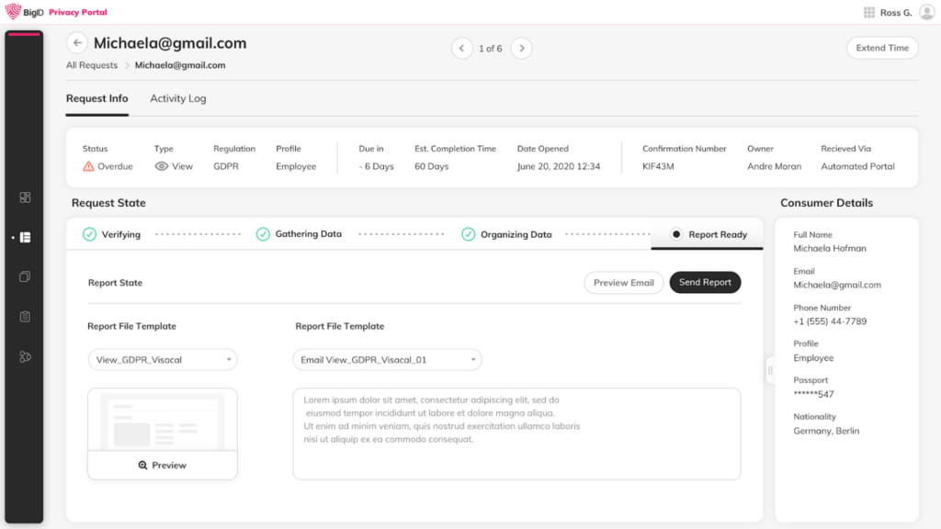Open the apps grid icon near Ross G.
Screen dimensions: 941x529
pos(868,13)
